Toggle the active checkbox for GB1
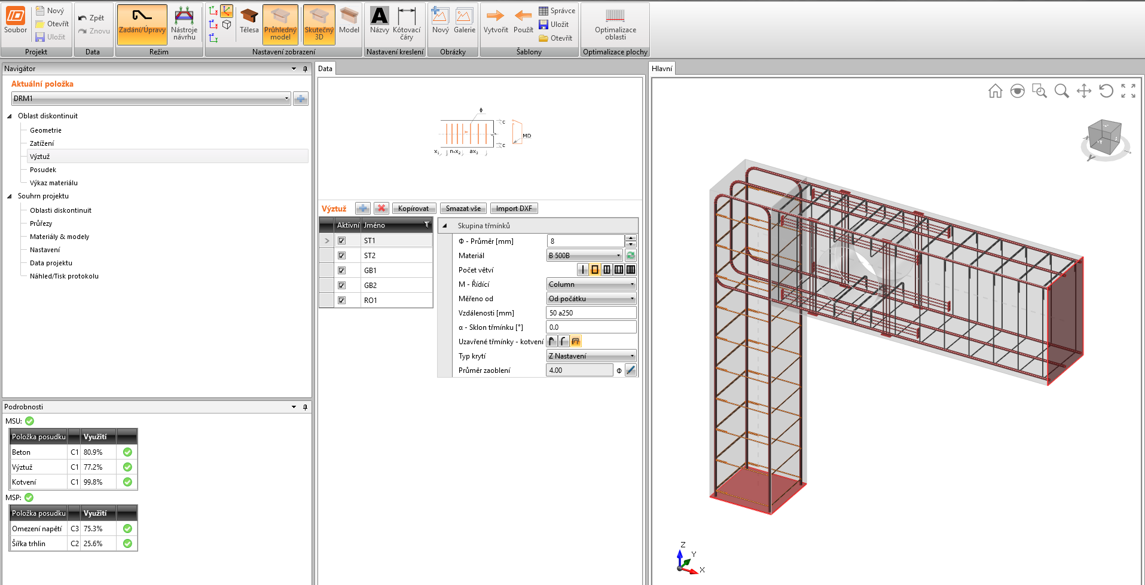Image resolution: width=1145 pixels, height=585 pixels. tap(341, 271)
